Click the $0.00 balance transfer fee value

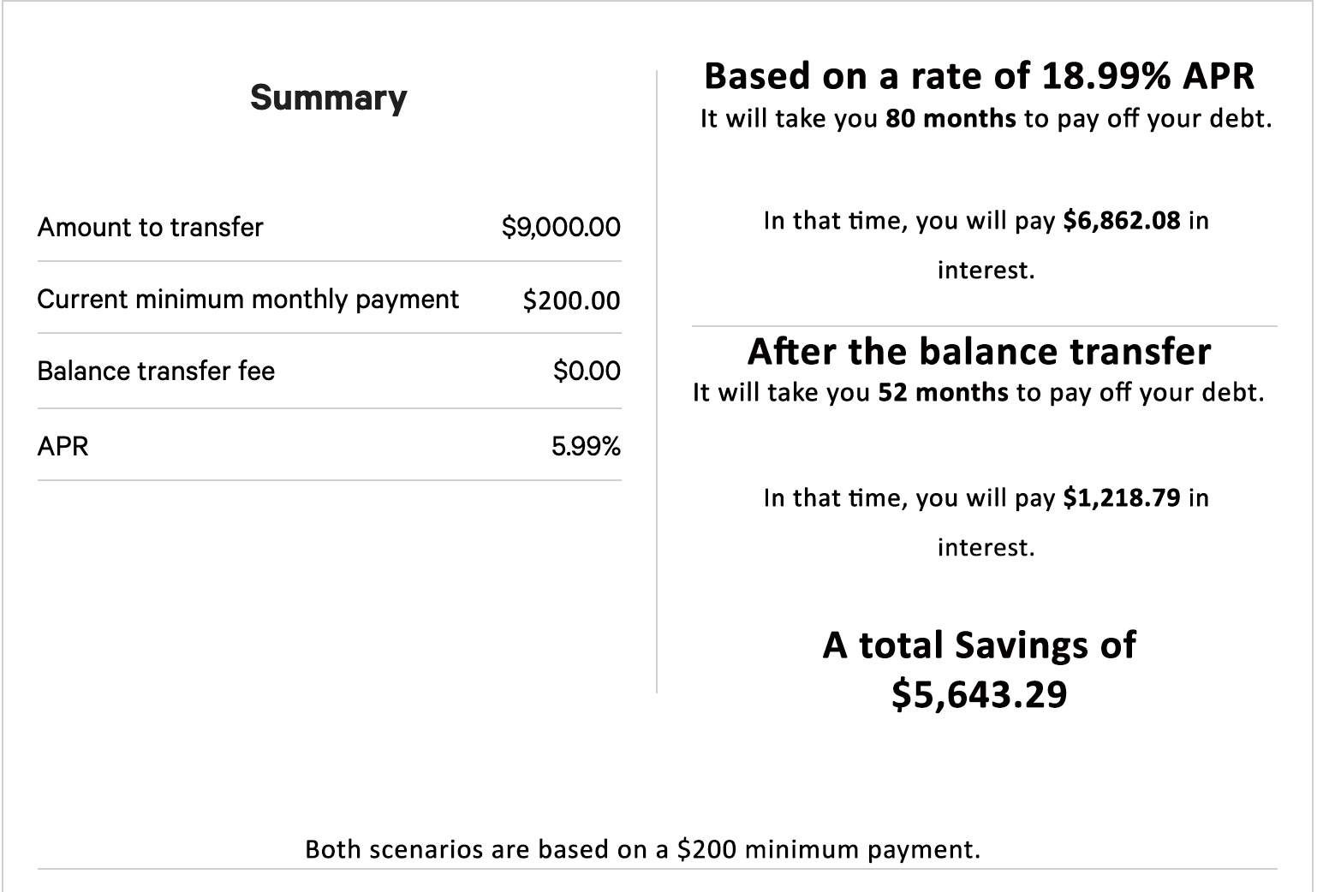pyautogui.click(x=587, y=371)
